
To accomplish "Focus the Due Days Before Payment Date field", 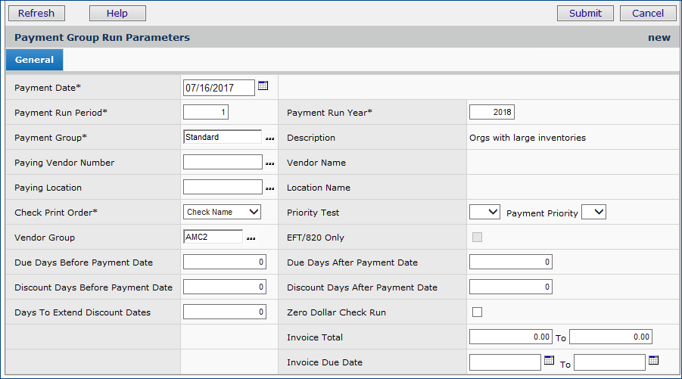I will coord(225,263).
